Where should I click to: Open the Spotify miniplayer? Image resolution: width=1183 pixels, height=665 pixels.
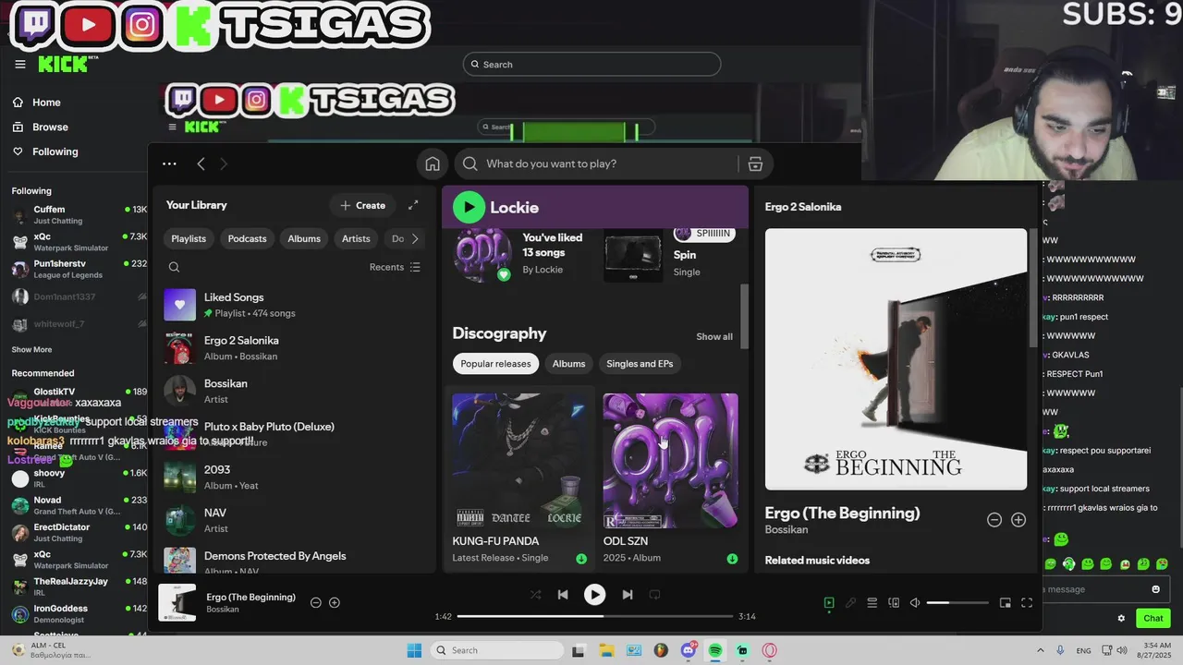[1006, 603]
